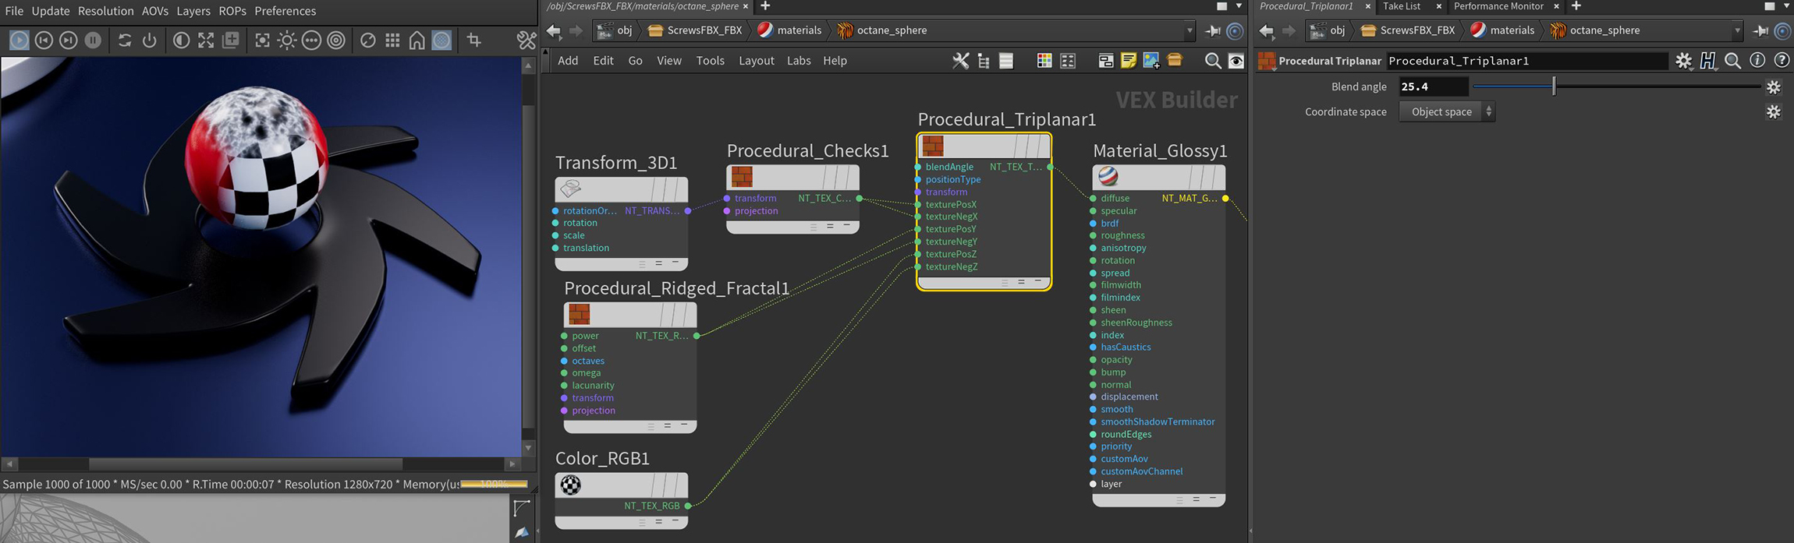The width and height of the screenshot is (1794, 543).
Task: Toggle the highlighted sphere icon in render toolbar
Action: (x=441, y=40)
